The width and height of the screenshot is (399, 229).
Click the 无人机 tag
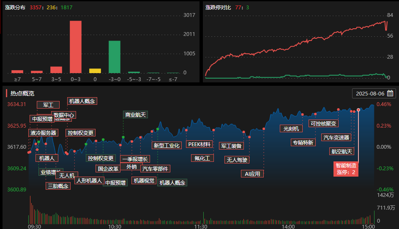click(x=67, y=176)
